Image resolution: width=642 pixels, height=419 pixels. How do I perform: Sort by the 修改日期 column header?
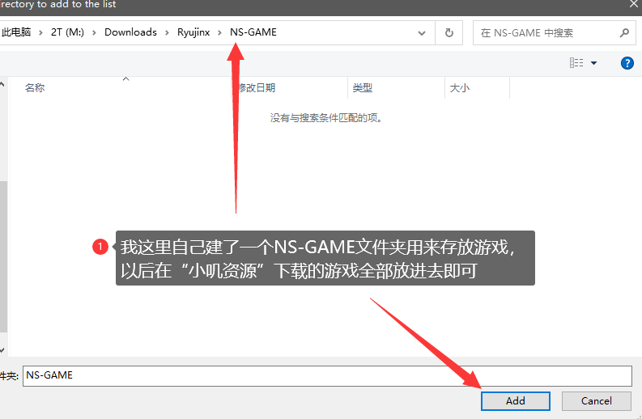pyautogui.click(x=256, y=88)
